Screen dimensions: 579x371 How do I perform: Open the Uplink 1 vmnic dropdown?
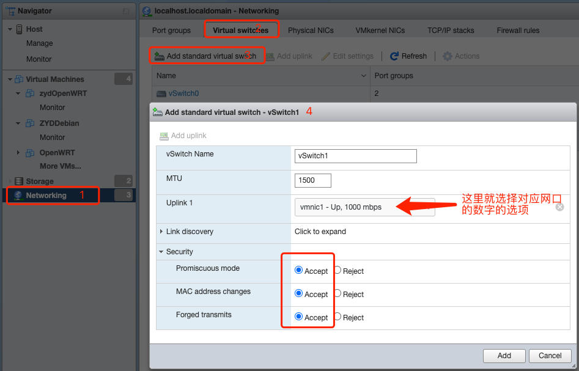pos(365,207)
